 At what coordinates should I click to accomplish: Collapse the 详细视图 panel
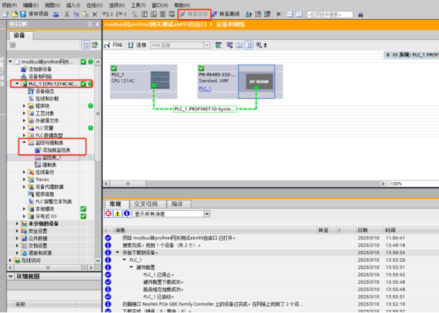[10, 276]
